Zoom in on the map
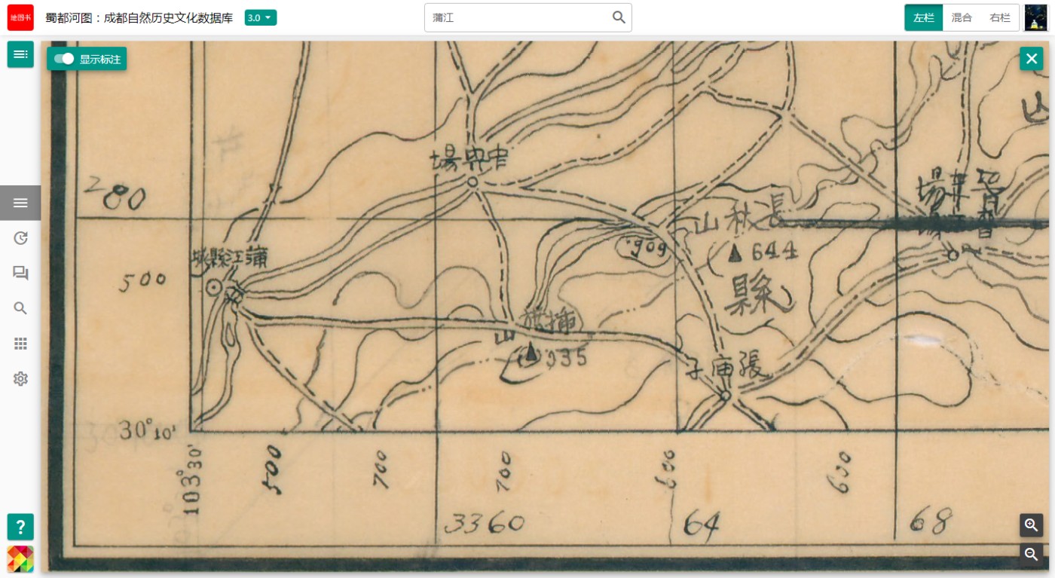 point(1031,525)
